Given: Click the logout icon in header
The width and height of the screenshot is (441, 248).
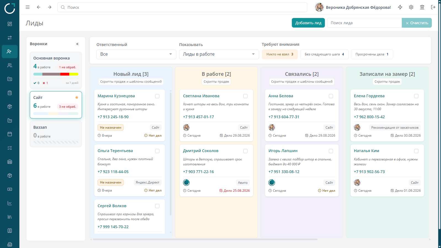Looking at the screenshot, I should point(433,7).
